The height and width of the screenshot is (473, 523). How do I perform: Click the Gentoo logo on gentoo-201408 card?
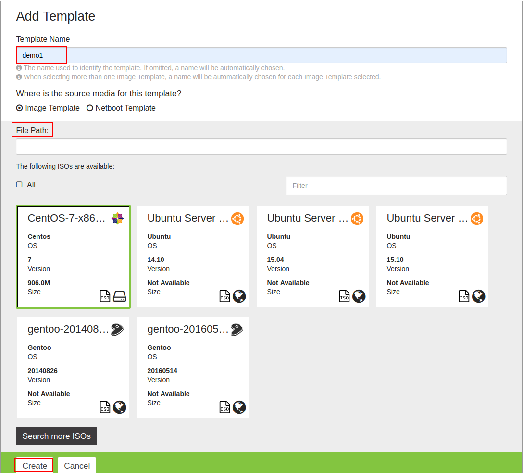[x=117, y=330]
